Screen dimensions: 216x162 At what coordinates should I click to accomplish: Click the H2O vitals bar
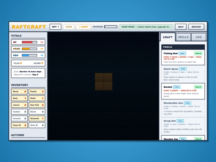pos(30,55)
